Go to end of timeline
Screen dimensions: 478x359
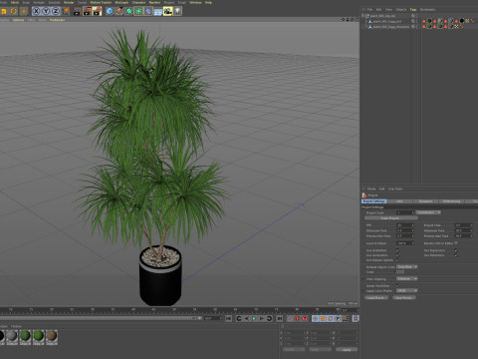click(x=280, y=318)
